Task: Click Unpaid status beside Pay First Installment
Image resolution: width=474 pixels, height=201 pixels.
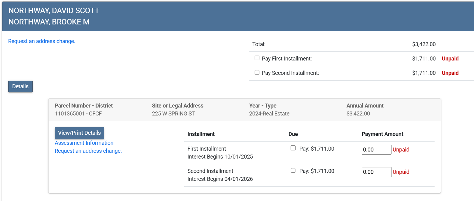Action: click(450, 59)
